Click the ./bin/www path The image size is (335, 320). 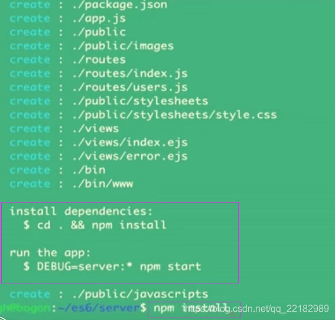tap(103, 184)
